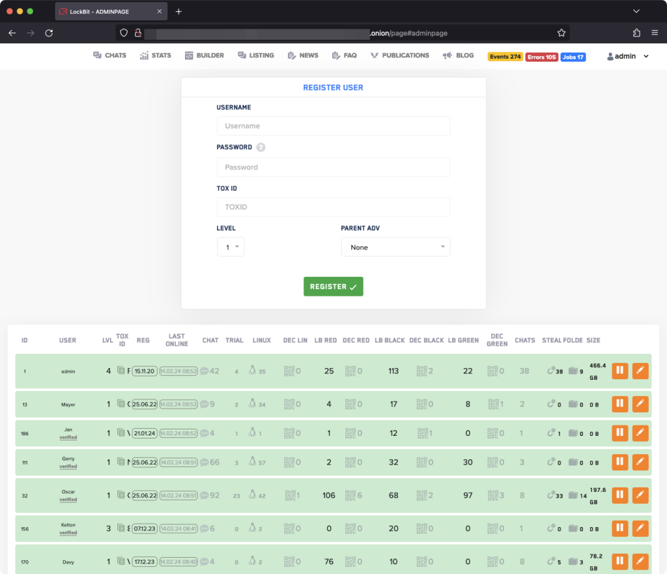Open the Builder page from navigation
This screenshot has width=667, height=574.
[204, 55]
